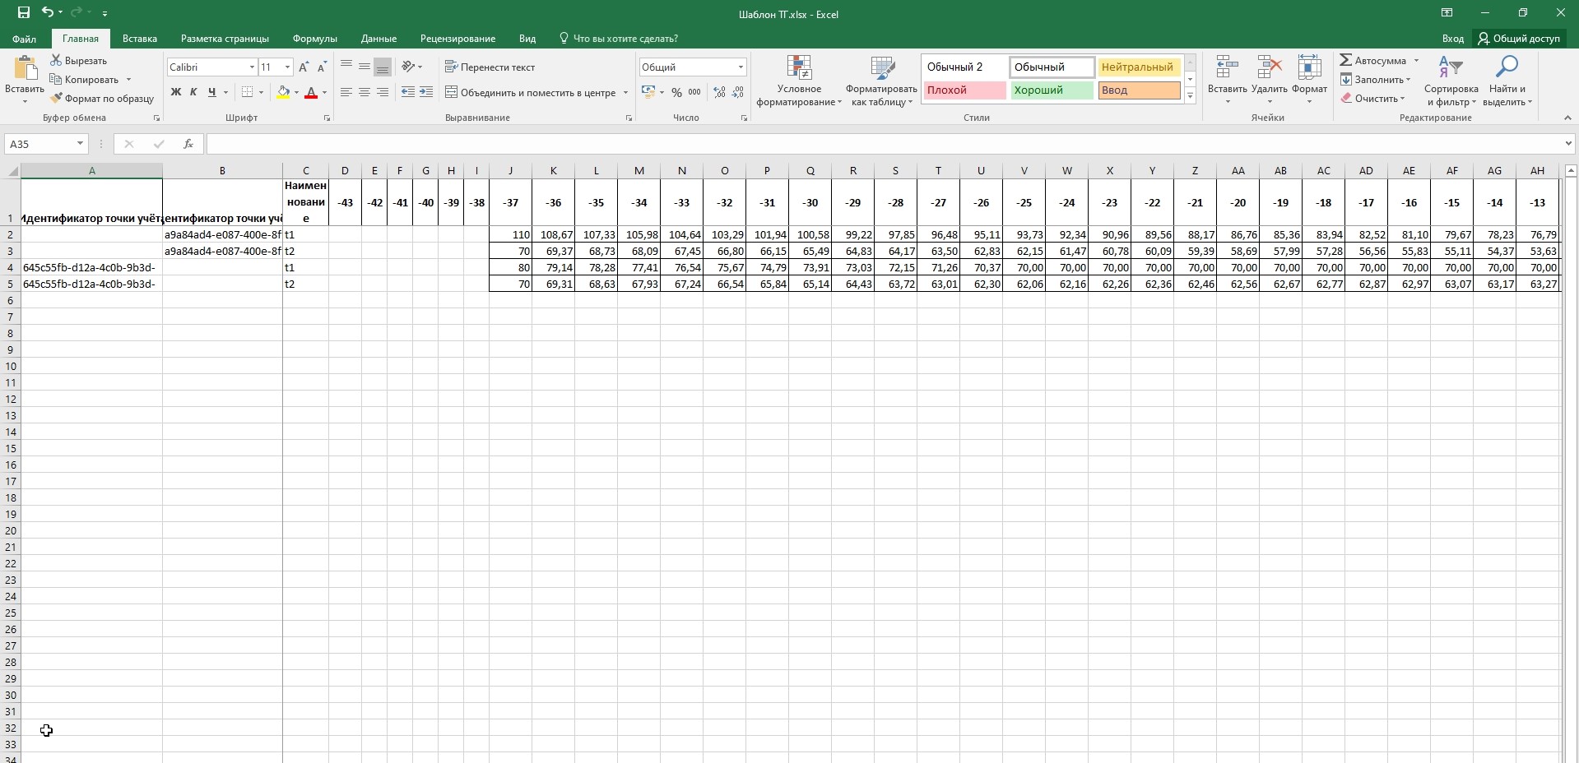Apply borders to cell
Screen dimensions: 1579x763
point(247,92)
